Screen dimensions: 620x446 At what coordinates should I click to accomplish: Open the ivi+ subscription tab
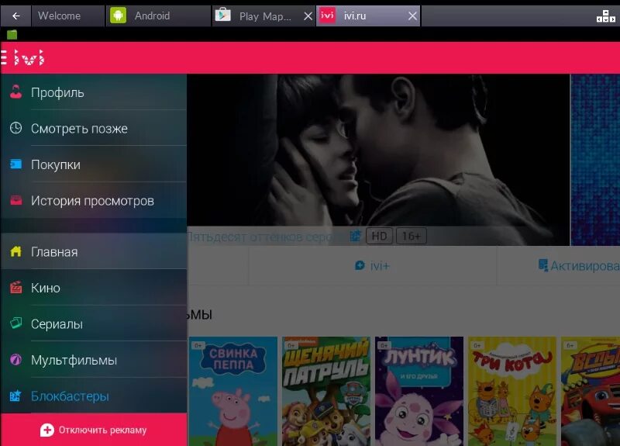[373, 265]
